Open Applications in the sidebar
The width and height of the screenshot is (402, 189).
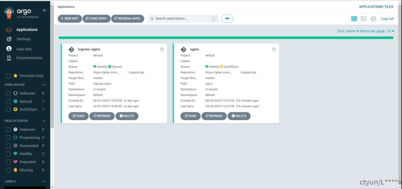pos(27,30)
